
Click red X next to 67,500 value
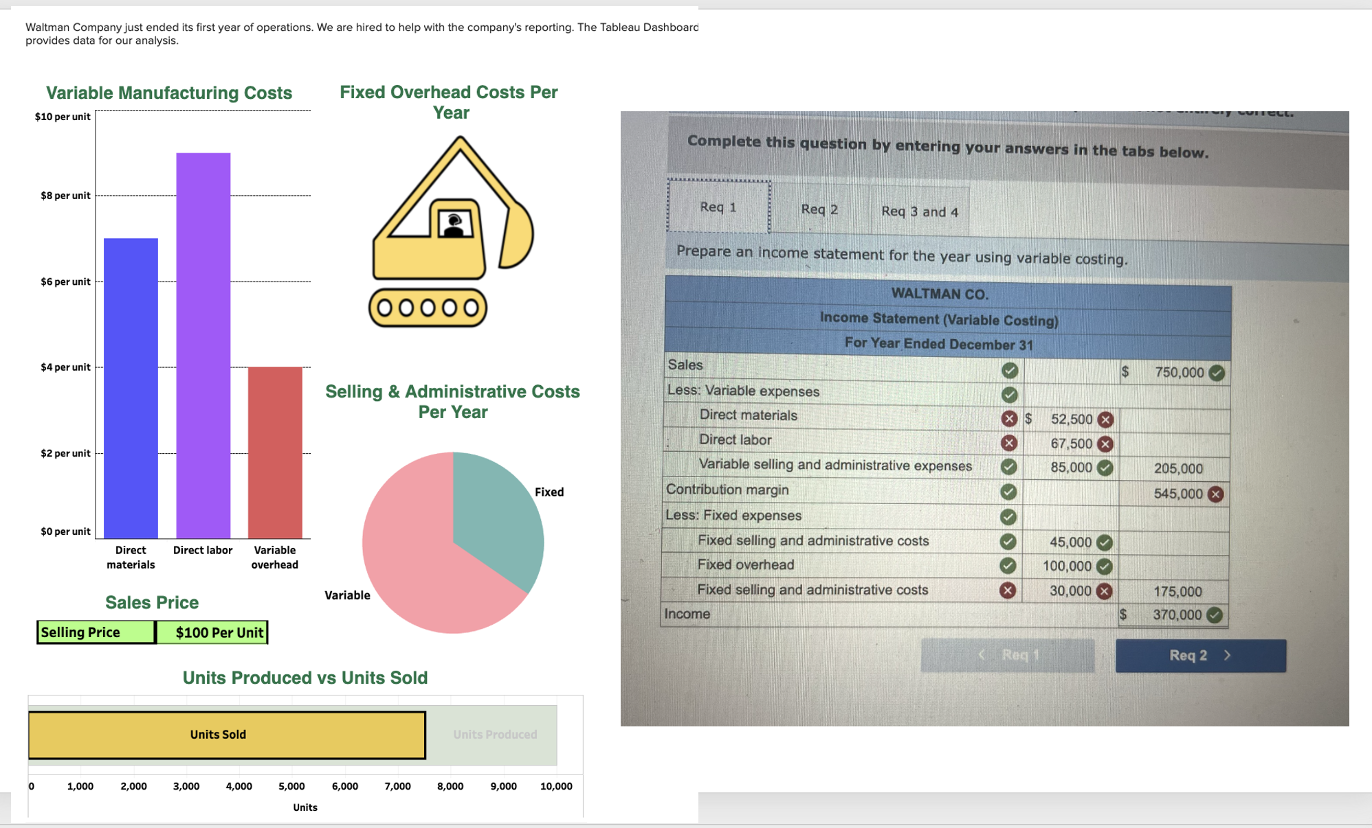click(1105, 444)
